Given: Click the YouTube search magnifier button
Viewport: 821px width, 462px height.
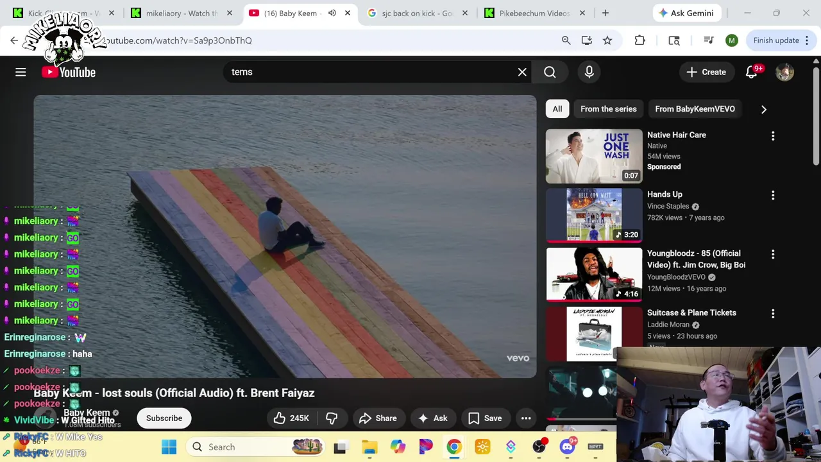Looking at the screenshot, I should point(550,72).
